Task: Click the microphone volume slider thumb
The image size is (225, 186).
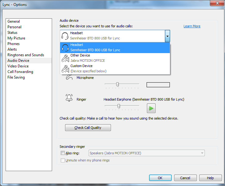Action: (x=117, y=84)
